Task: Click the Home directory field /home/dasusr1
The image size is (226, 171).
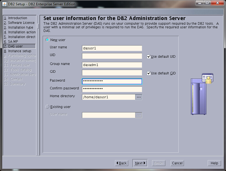Action: click(109, 97)
